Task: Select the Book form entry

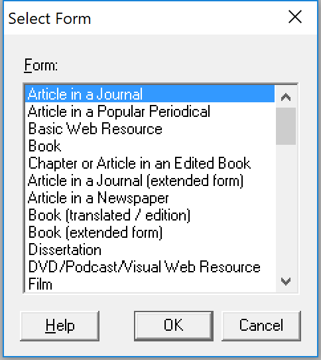Action: coord(149,145)
